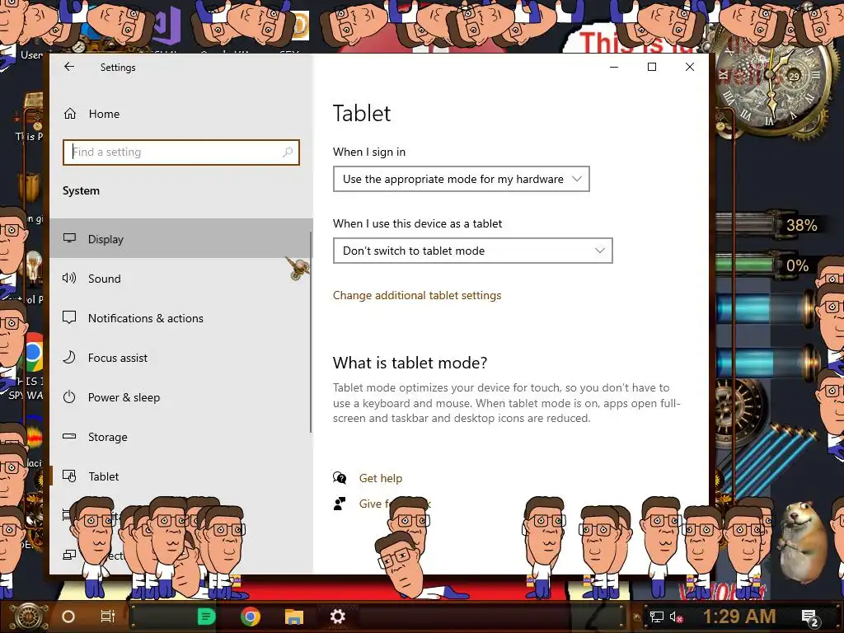Click the hamster figure on desktop
Viewport: 844px width, 633px height.
802,541
